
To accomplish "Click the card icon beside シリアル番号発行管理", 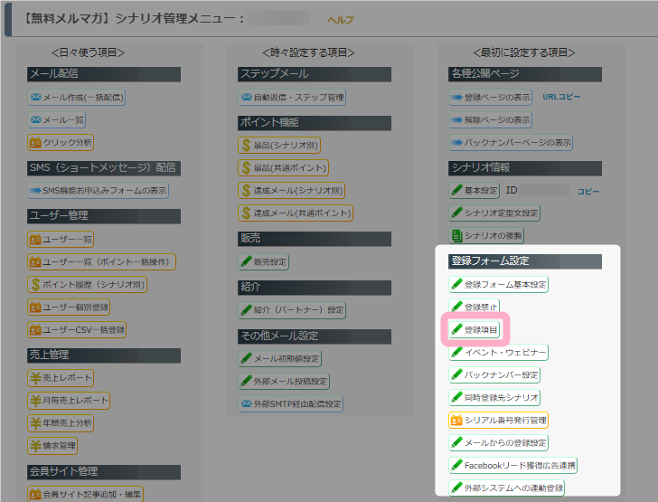I will [x=456, y=421].
